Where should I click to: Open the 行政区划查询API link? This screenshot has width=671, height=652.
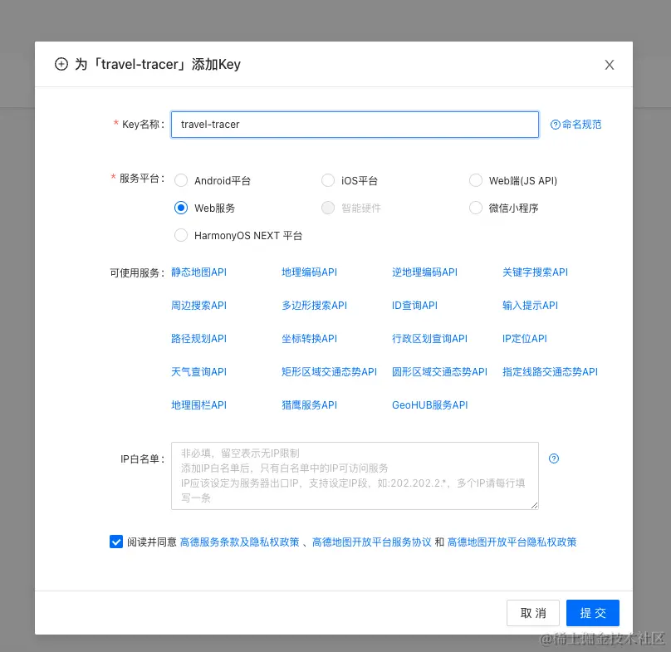click(x=429, y=339)
